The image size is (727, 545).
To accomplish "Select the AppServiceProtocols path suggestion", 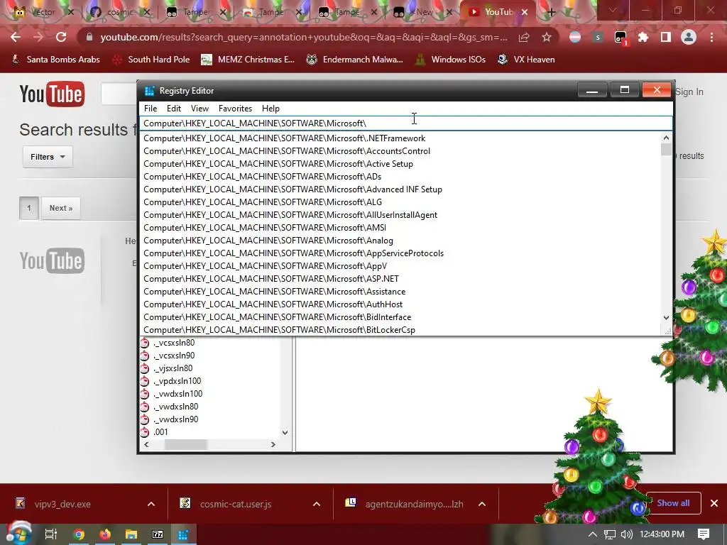I will [x=400, y=253].
